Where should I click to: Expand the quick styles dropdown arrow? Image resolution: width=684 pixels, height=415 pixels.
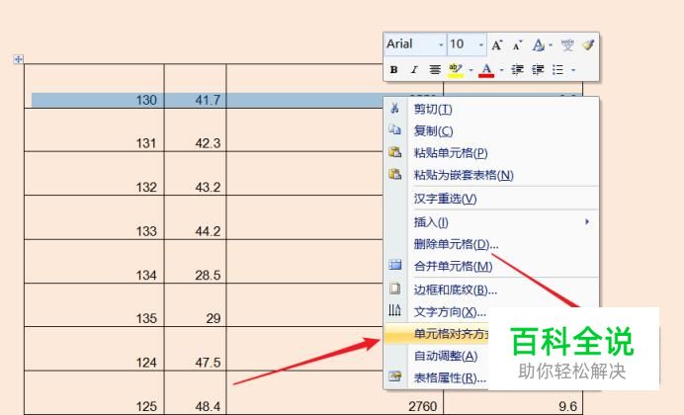[x=551, y=44]
